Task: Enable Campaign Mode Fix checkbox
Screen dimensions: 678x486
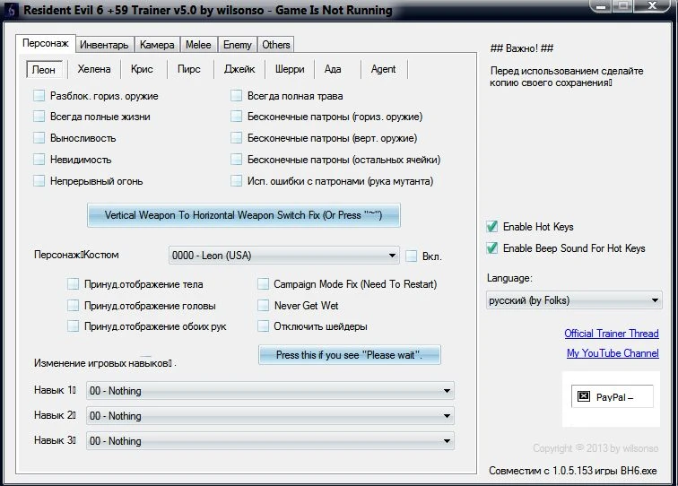Action: point(264,284)
